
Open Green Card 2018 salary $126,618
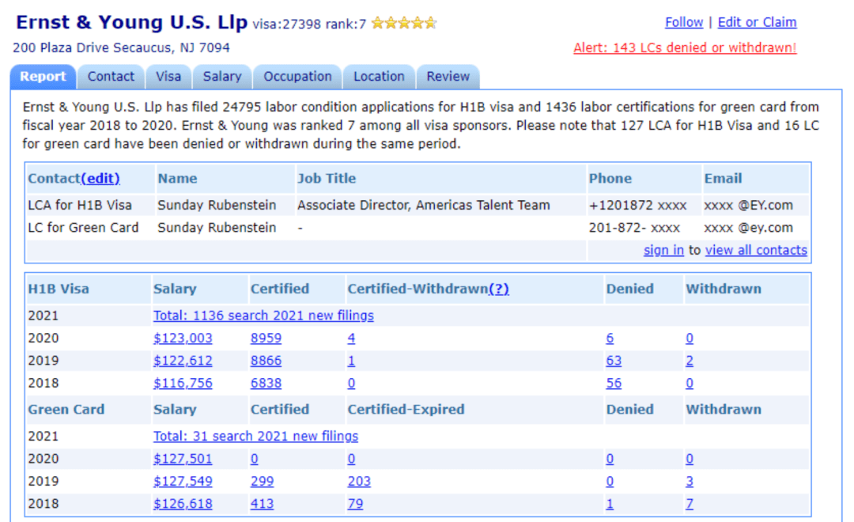(x=183, y=504)
